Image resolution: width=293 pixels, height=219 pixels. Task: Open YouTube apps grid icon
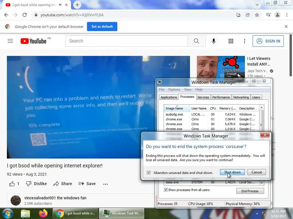coord(231,41)
